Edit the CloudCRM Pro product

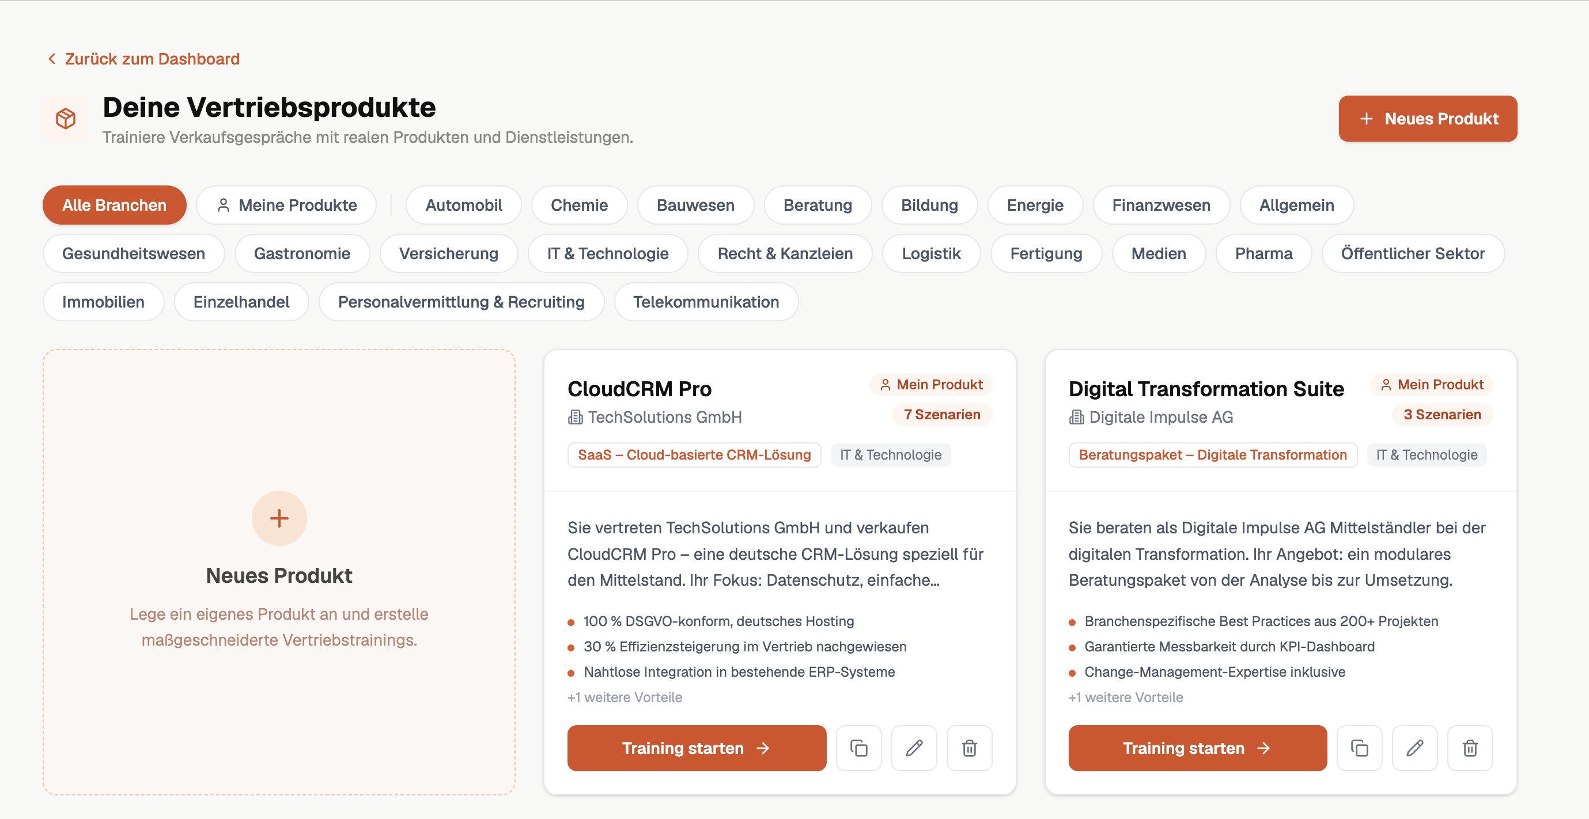point(914,748)
